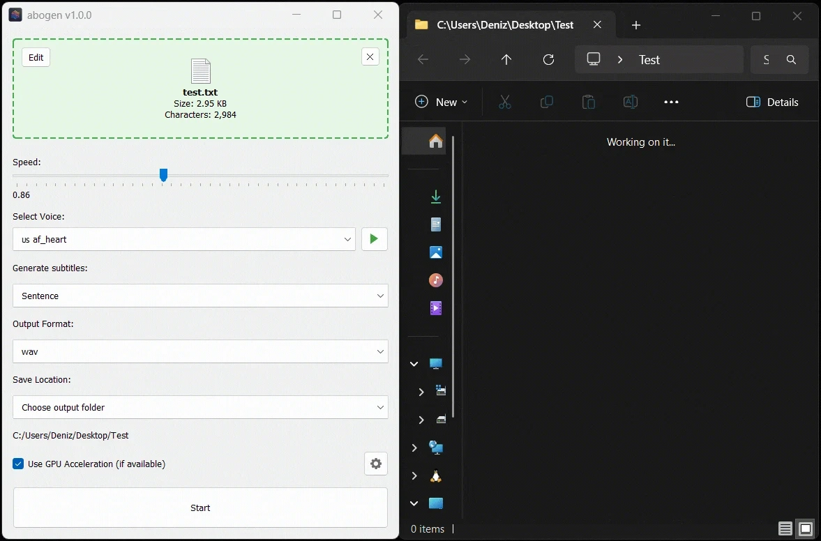Go up one folder level
Viewport: 821px width, 541px height.
click(x=506, y=60)
